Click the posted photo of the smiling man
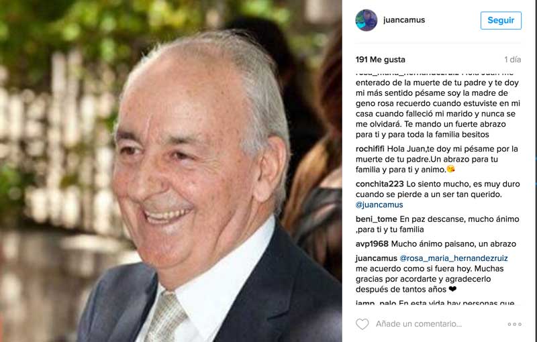Image resolution: width=537 pixels, height=342 pixels. (171, 171)
